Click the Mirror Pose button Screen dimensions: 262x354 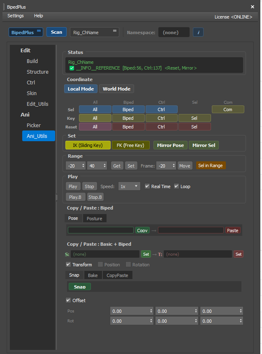click(x=170, y=145)
